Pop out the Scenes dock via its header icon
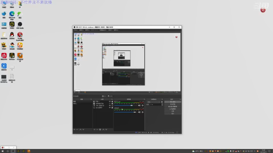Viewport: 273px width, 153px height. pos(91,99)
